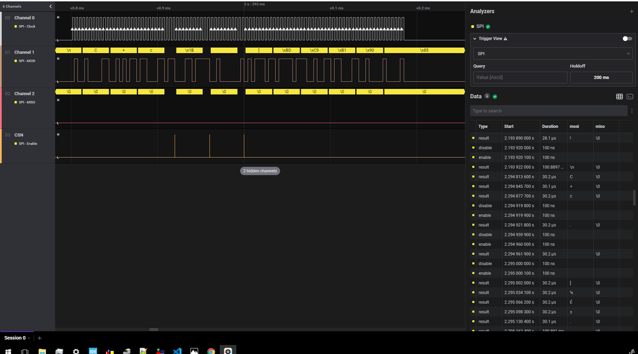Viewport: 638px width, 354px height.
Task: Click the Type column header
Action: point(483,127)
